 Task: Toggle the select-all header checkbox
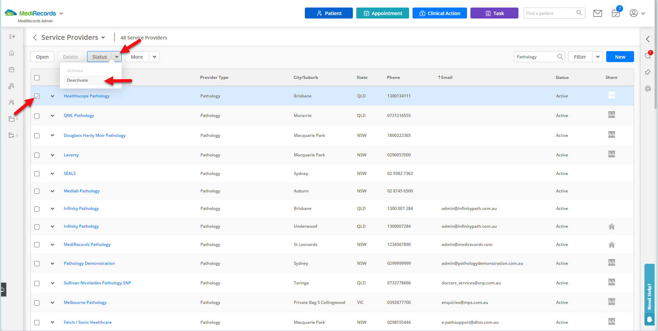pyautogui.click(x=37, y=78)
